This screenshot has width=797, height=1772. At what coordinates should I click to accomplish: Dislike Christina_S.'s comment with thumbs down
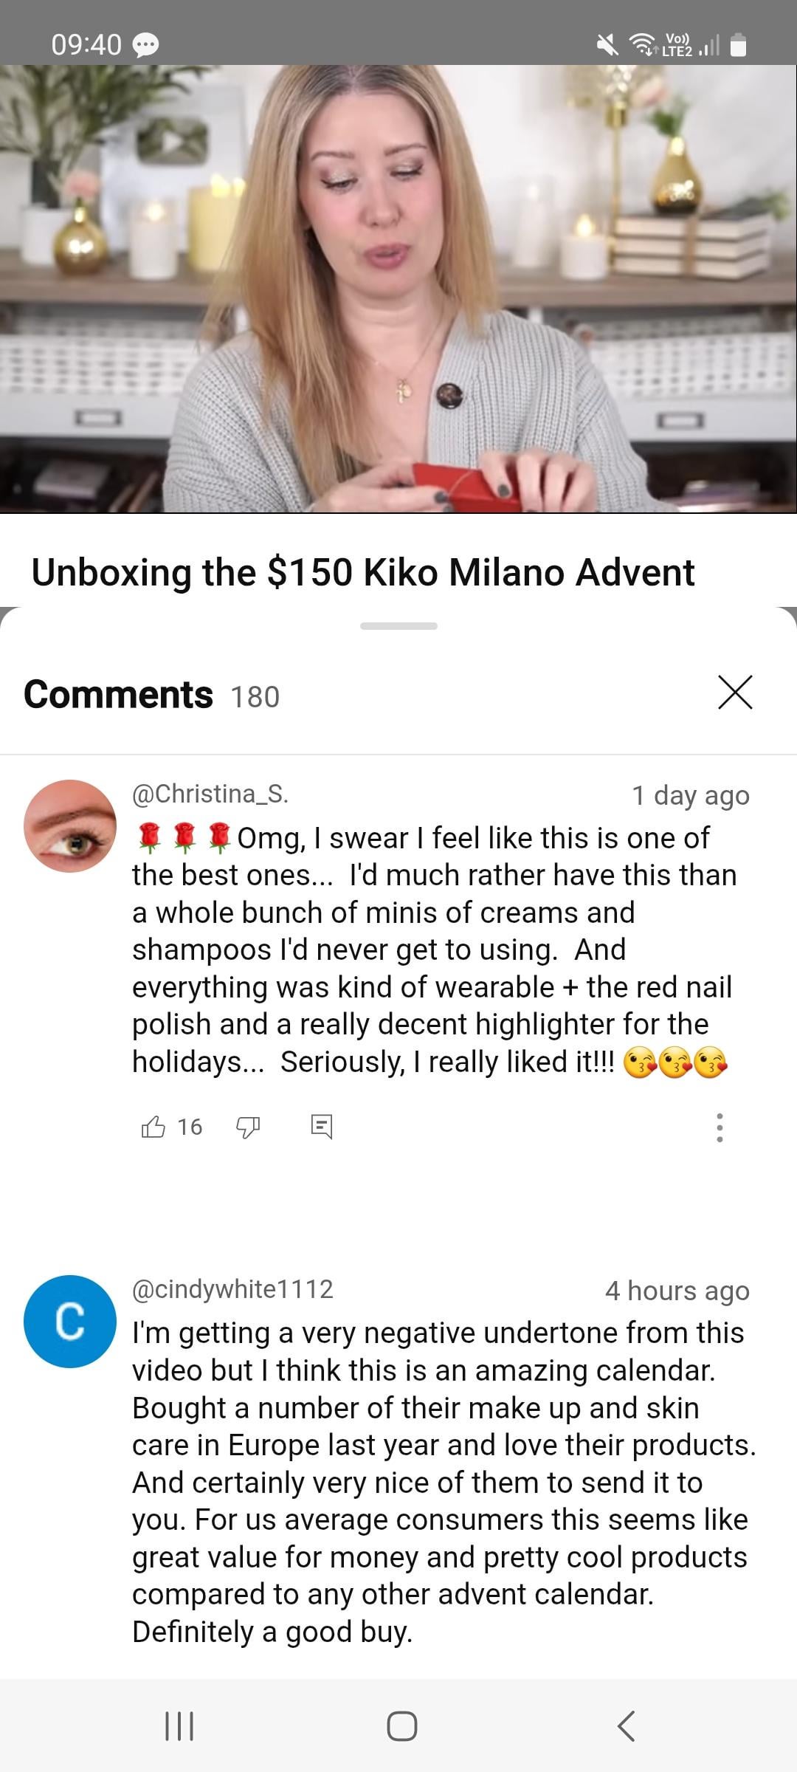tap(247, 1127)
